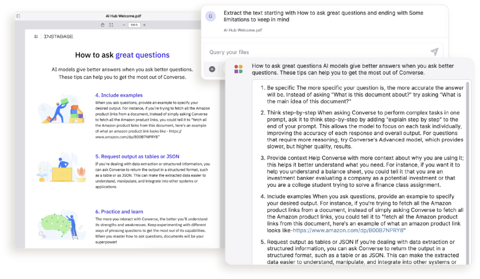
Task: Click the PDF heading "5. Request output as tables or JSON"
Action: pyautogui.click(x=137, y=157)
